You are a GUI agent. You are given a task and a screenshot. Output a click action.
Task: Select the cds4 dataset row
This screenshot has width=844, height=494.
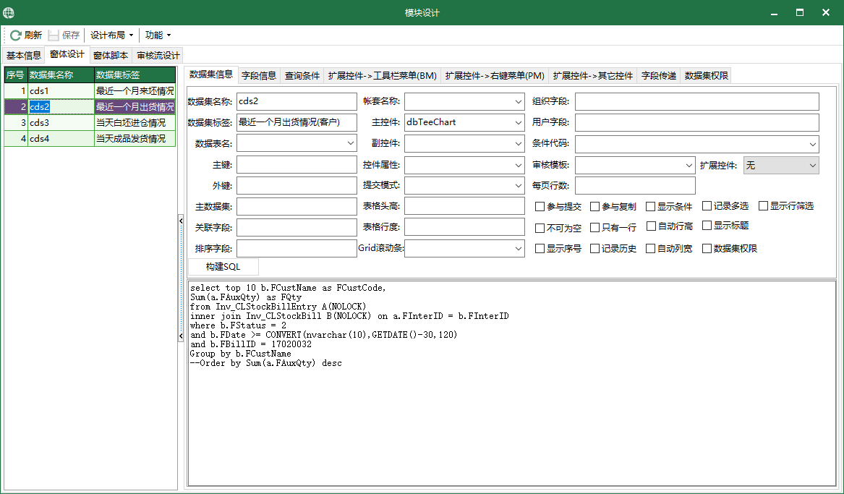tap(90, 139)
